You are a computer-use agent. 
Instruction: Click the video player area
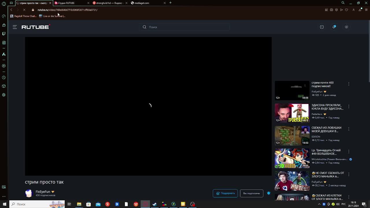pos(148,106)
